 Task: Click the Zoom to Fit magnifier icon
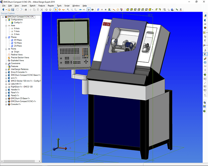pyautogui.click(x=76, y=10)
